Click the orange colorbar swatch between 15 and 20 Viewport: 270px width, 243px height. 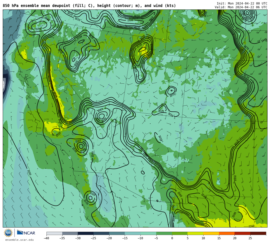click(227, 233)
